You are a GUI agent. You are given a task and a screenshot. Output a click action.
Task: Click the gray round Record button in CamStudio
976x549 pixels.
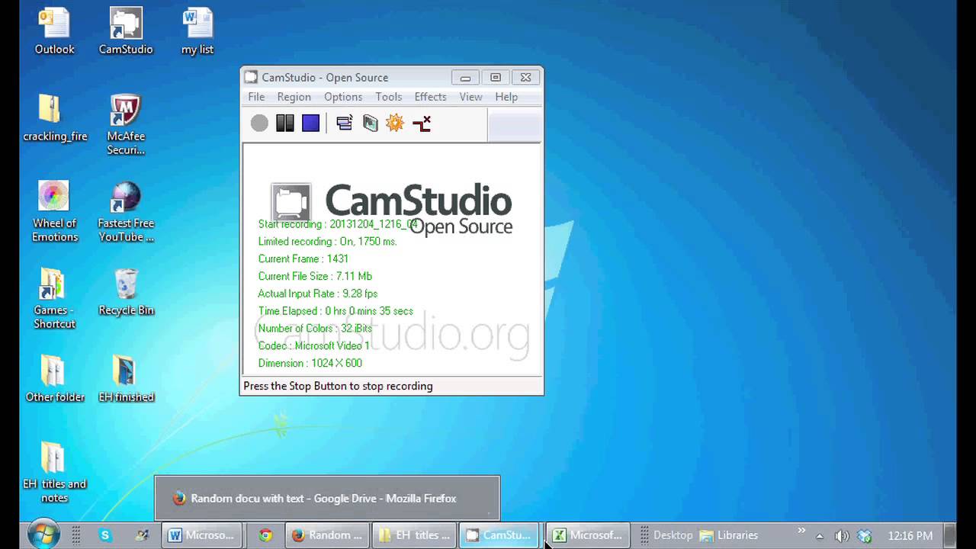(259, 123)
